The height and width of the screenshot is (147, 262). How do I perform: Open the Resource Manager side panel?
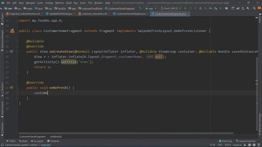(x=2, y=40)
